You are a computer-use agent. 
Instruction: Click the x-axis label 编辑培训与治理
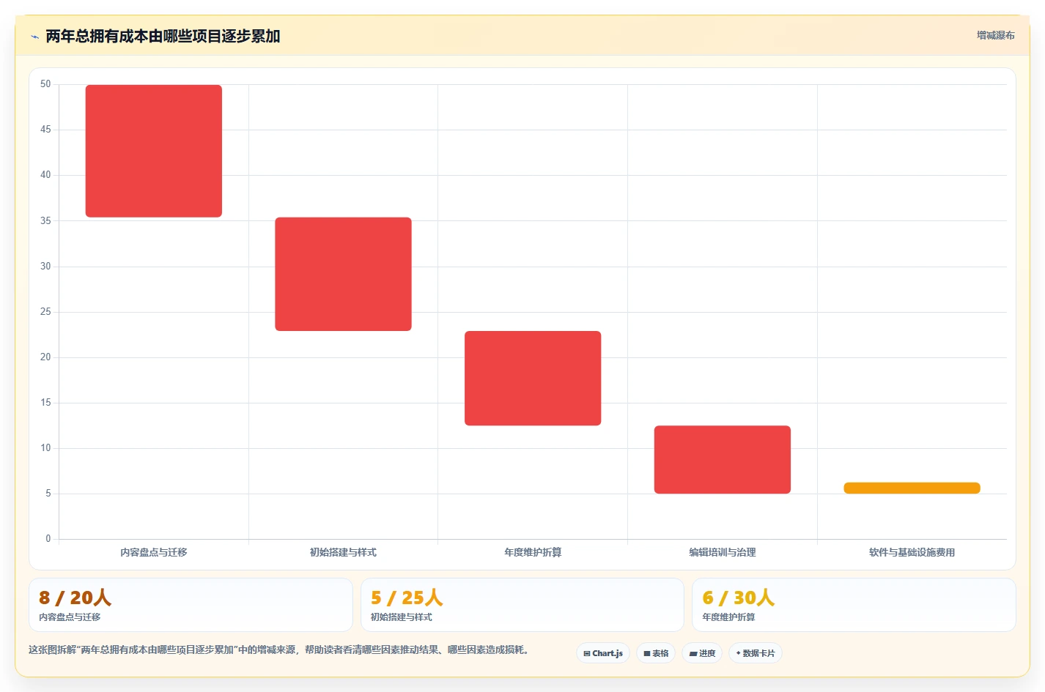(x=723, y=552)
